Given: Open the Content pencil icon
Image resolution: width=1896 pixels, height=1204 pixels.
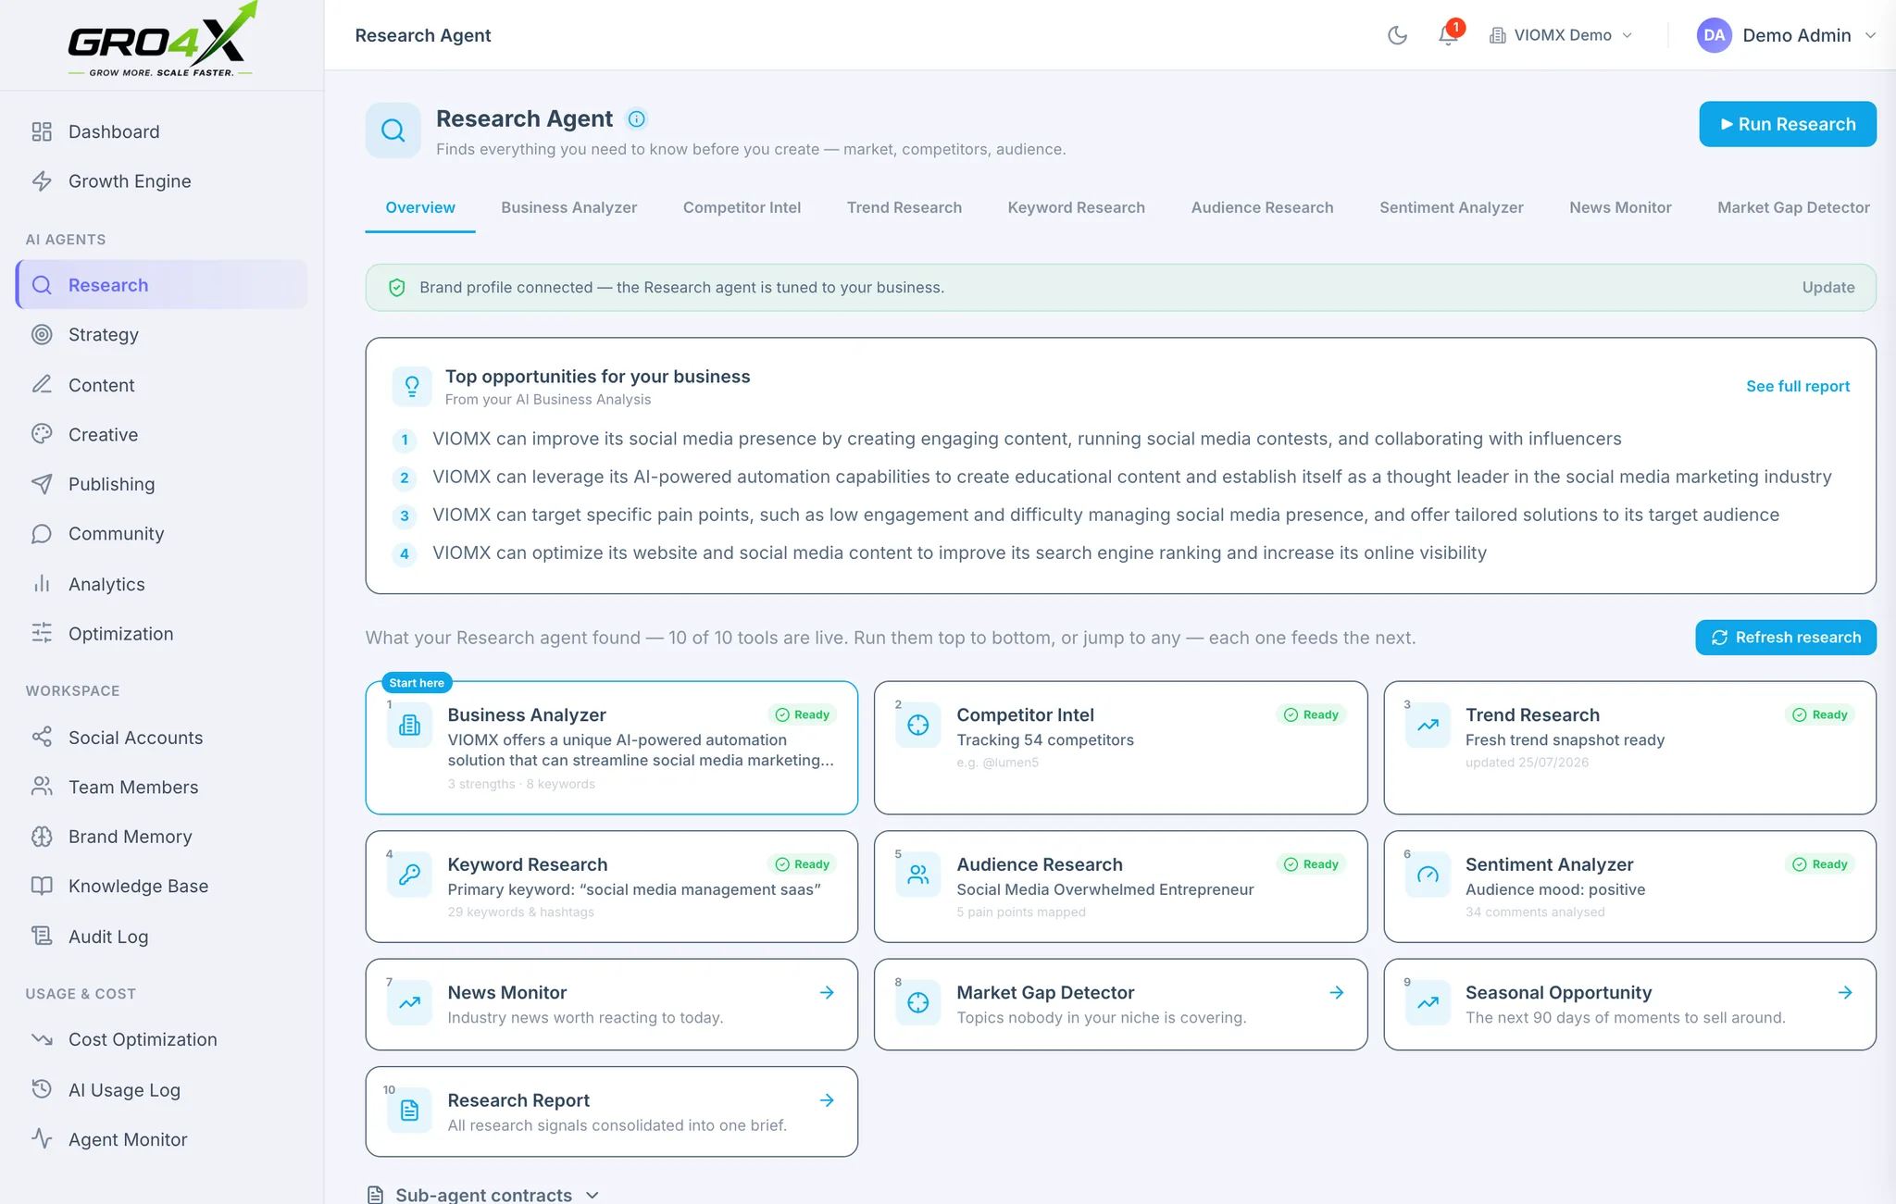Looking at the screenshot, I should [42, 385].
